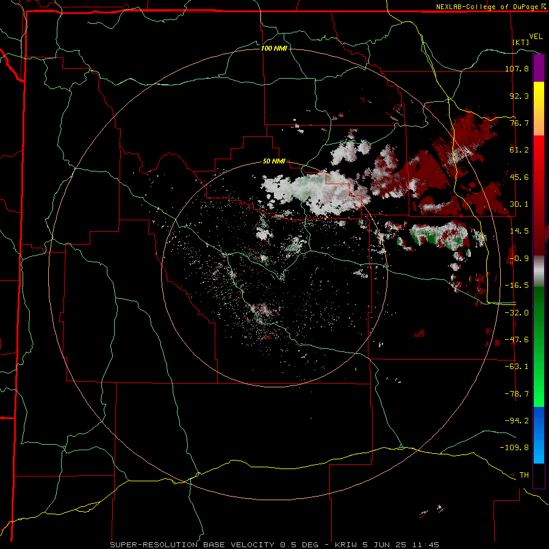
Task: Click the -94.2 velocity scale value
Action: point(517,420)
